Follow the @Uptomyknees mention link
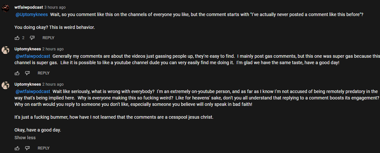 point(32,14)
